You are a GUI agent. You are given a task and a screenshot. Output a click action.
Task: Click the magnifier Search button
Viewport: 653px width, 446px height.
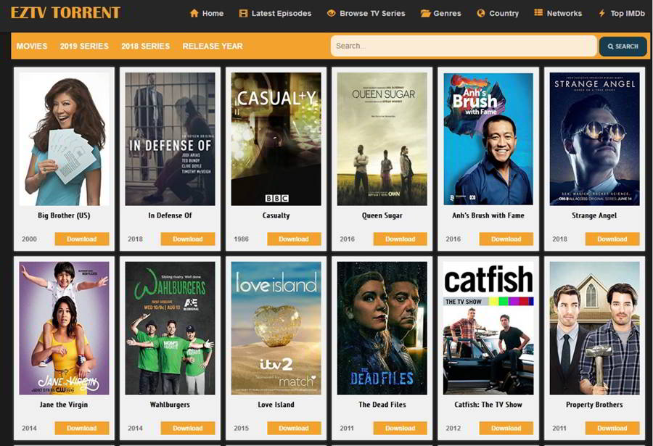tap(623, 46)
